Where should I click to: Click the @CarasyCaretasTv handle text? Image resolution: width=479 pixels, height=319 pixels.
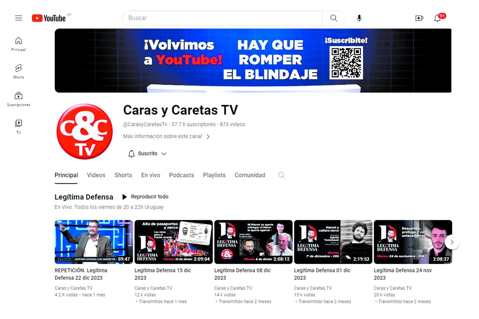click(145, 124)
